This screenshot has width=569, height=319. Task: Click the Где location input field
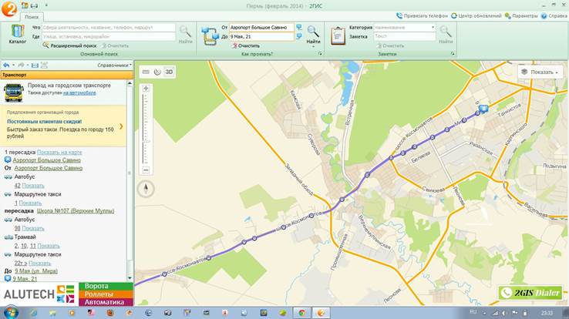109,37
